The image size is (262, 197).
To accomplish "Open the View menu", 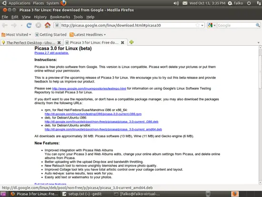I will coord(26,17).
